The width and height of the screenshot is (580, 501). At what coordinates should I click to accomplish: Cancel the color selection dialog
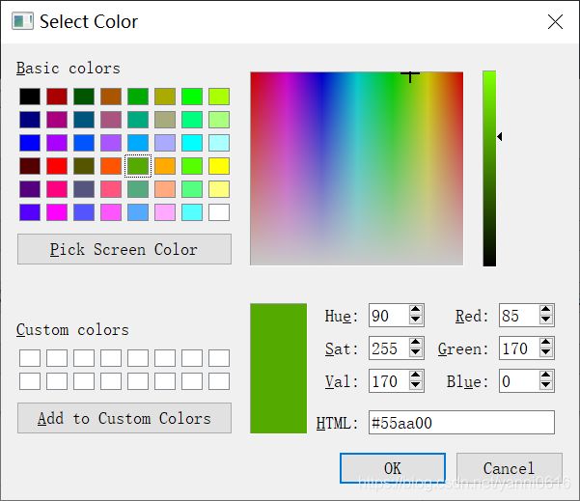[510, 468]
